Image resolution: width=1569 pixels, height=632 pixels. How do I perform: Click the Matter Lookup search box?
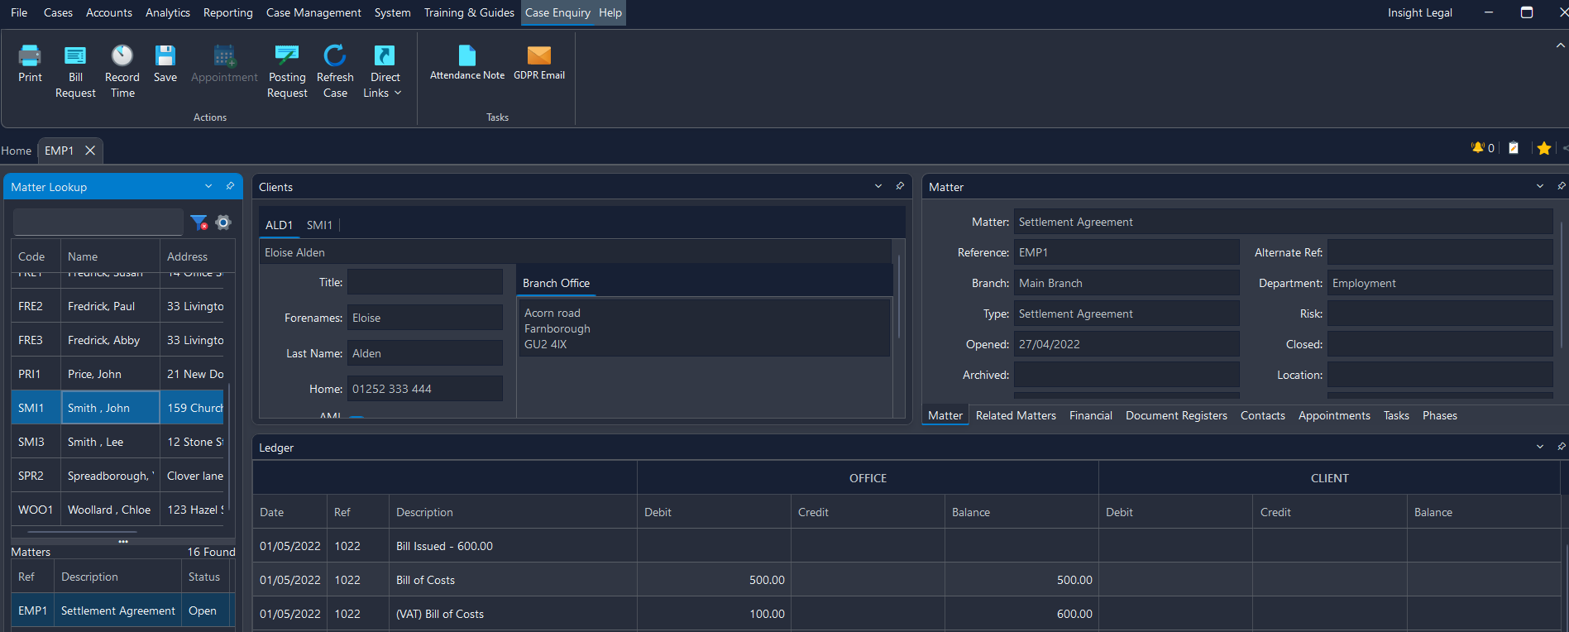(x=98, y=222)
